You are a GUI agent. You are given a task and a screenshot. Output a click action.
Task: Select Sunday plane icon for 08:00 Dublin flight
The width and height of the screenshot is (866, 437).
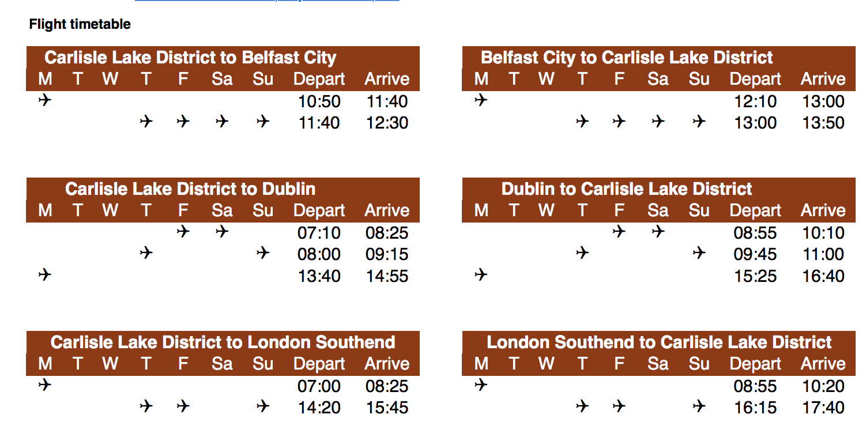(x=263, y=253)
